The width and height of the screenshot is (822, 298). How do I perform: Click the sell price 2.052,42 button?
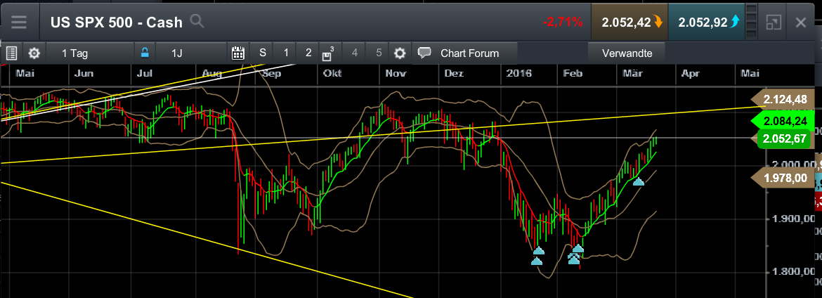pos(629,22)
